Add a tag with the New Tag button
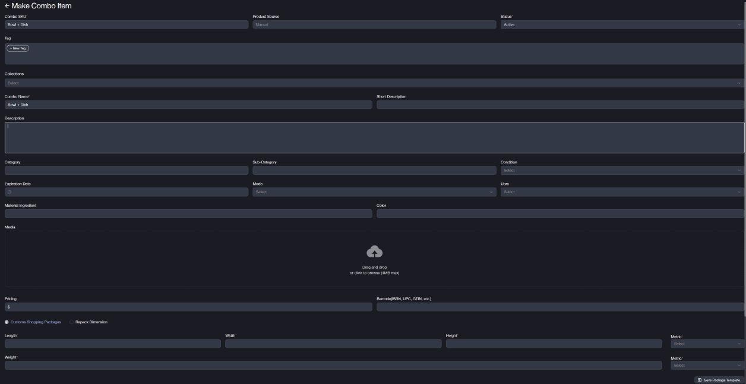 pyautogui.click(x=18, y=48)
